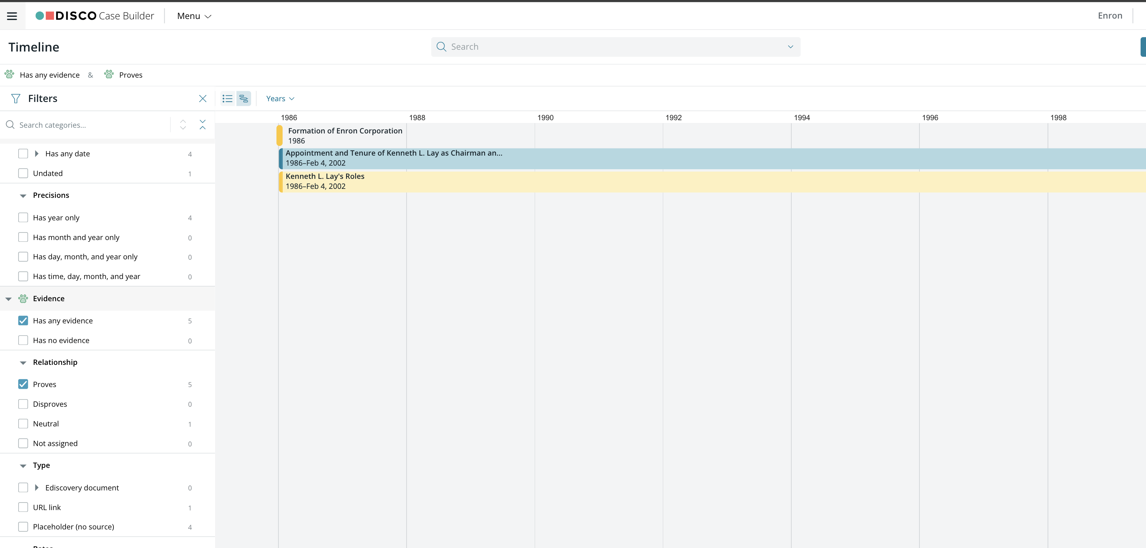Click the 1992 year label
This screenshot has height=548, width=1146.
(x=674, y=117)
